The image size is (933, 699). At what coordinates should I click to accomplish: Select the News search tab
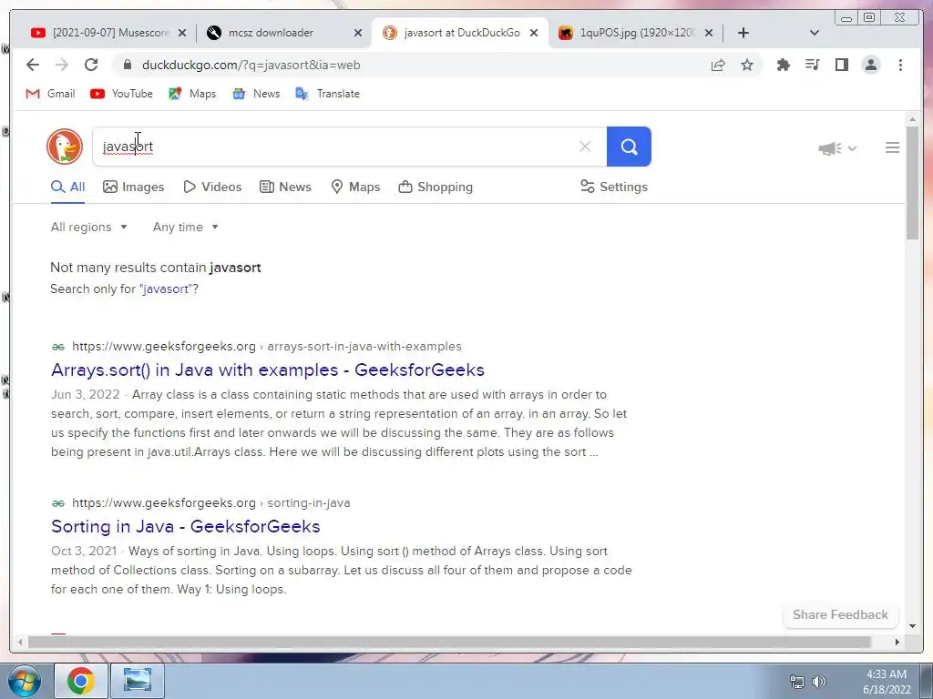click(285, 187)
